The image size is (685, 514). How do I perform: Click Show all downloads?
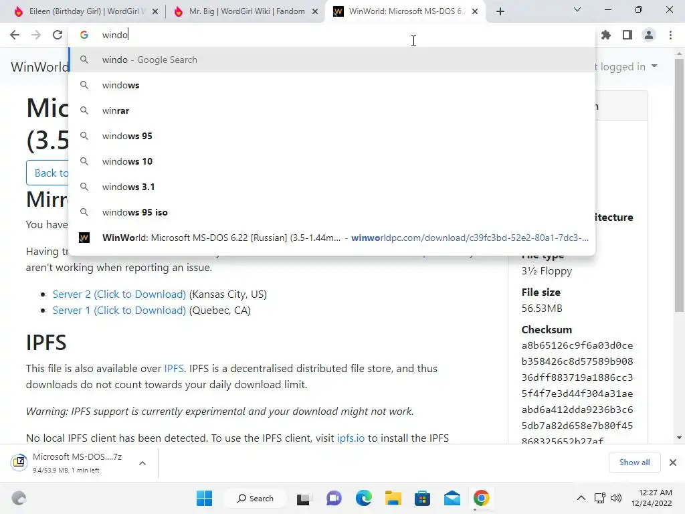634,462
